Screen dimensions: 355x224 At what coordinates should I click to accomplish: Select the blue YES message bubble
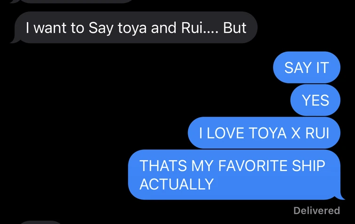pos(315,100)
